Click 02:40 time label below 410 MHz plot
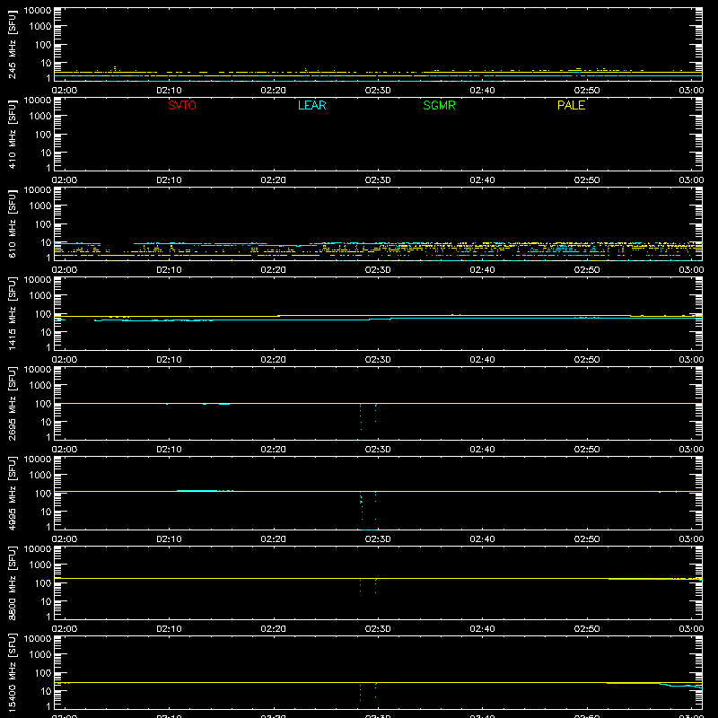The width and height of the screenshot is (718, 718). (x=482, y=180)
